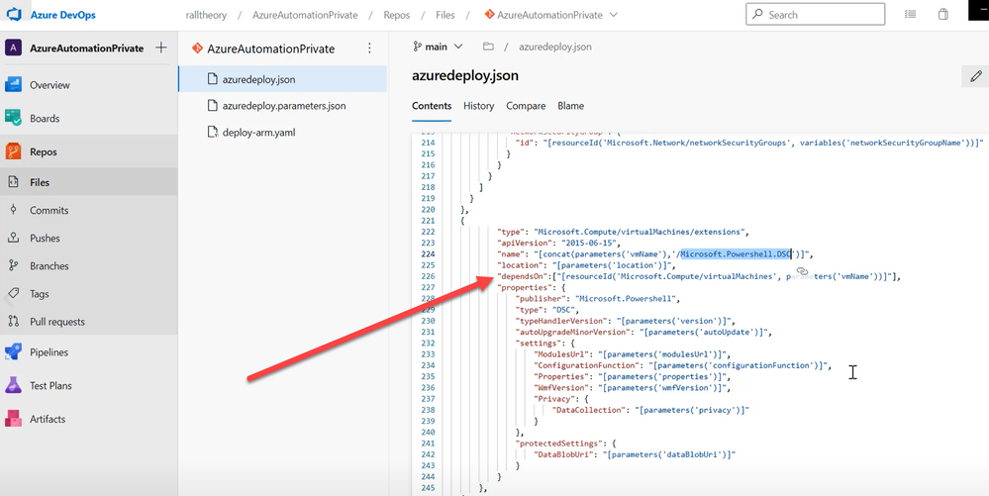Click the plus icon beside project name
Image resolution: width=989 pixels, height=496 pixels.
pyautogui.click(x=161, y=48)
